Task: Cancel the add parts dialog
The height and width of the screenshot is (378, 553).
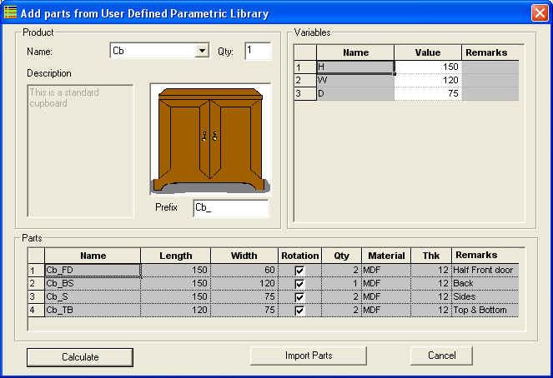Action: tap(442, 356)
